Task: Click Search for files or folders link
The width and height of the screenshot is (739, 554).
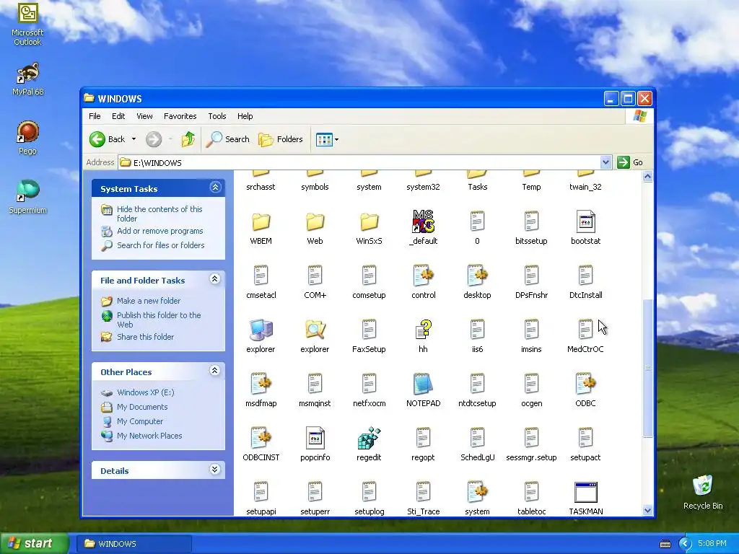Action: [161, 245]
